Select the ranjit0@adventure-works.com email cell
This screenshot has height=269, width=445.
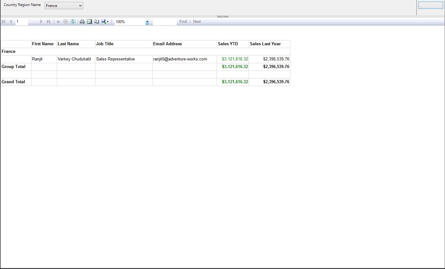tap(180, 59)
